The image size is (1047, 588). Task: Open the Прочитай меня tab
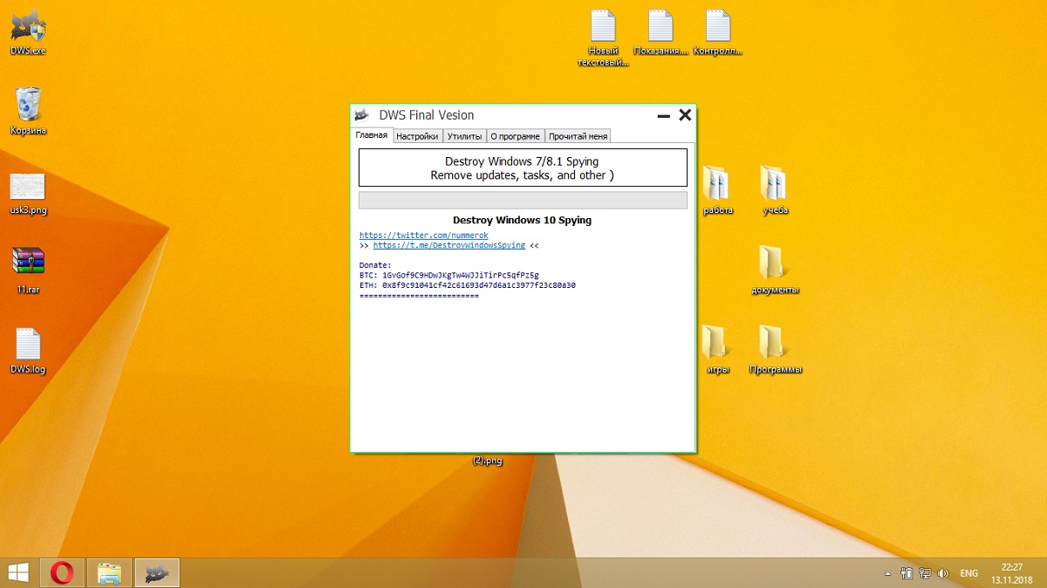click(x=578, y=136)
